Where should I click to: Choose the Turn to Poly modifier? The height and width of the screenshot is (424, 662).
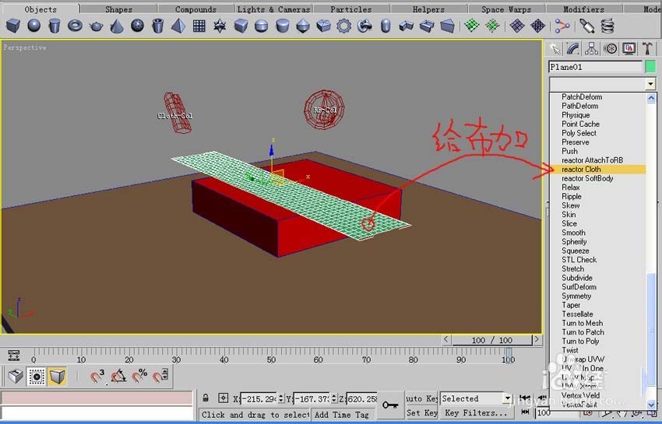click(x=598, y=342)
